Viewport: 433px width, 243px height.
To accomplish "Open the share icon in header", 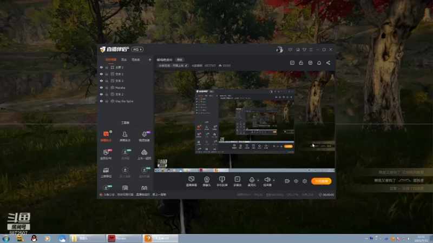I will click(328, 63).
